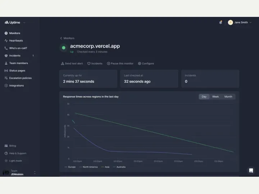Click the Team members person icon
Viewport: 259px width, 194px height.
(x=6, y=63)
